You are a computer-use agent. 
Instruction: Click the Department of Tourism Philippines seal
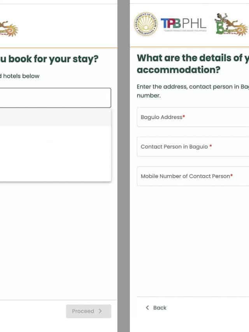(x=146, y=24)
